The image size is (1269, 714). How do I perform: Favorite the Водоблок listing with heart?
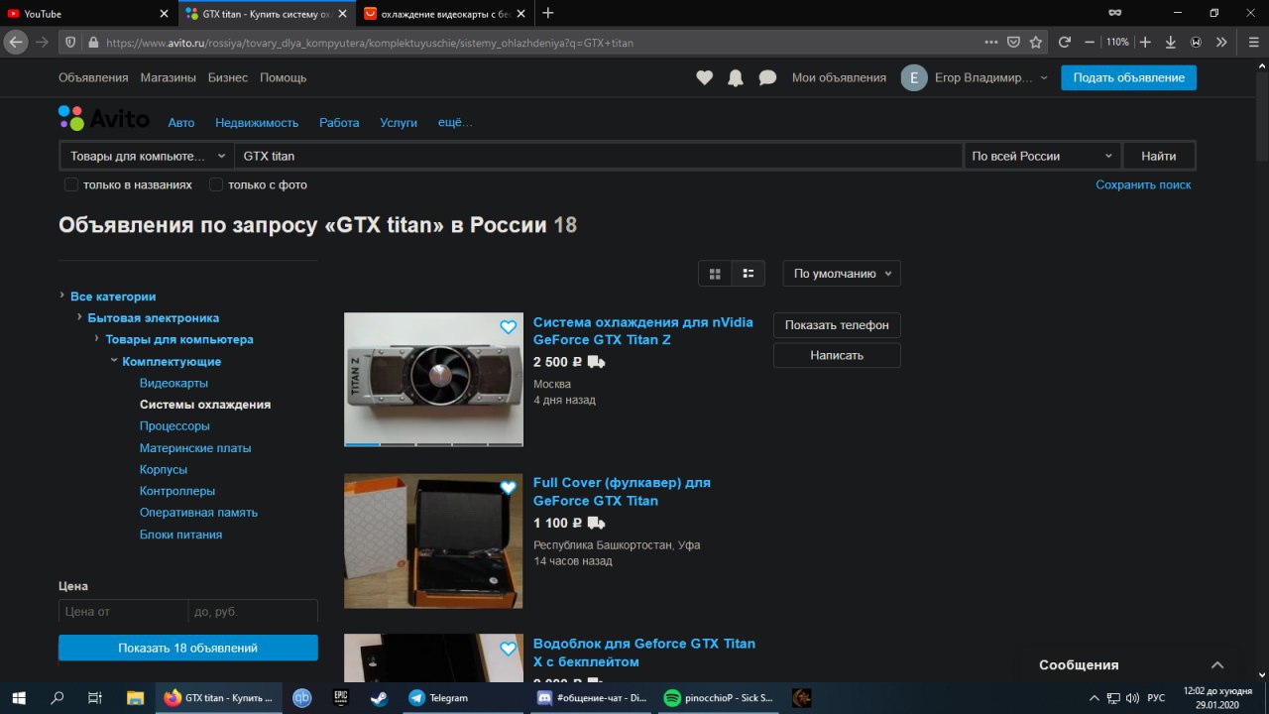(509, 649)
